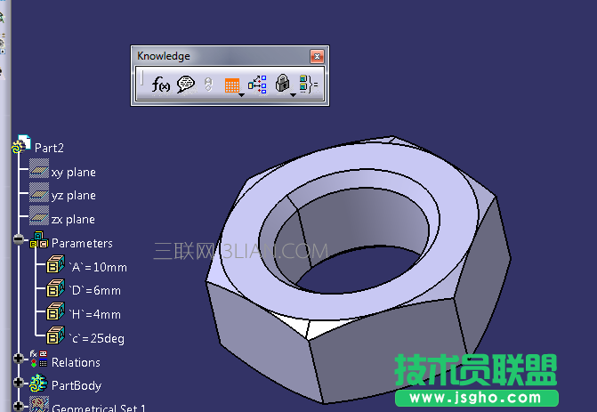Viewport: 597px width, 412px height.
Task: Close the Knowledge toolbar
Action: [316, 56]
